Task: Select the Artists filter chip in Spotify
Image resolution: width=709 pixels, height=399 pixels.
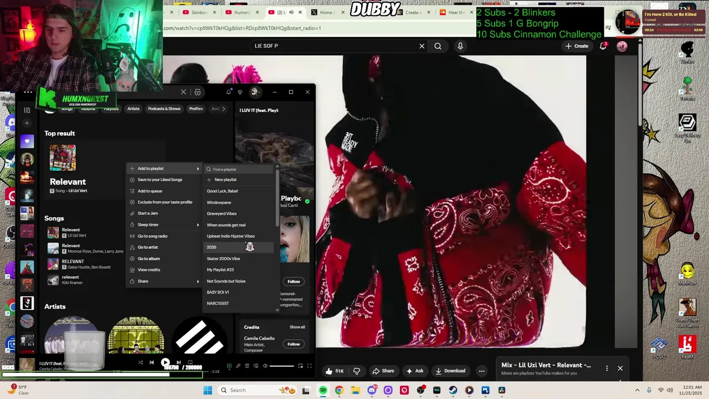Action: tap(133, 109)
